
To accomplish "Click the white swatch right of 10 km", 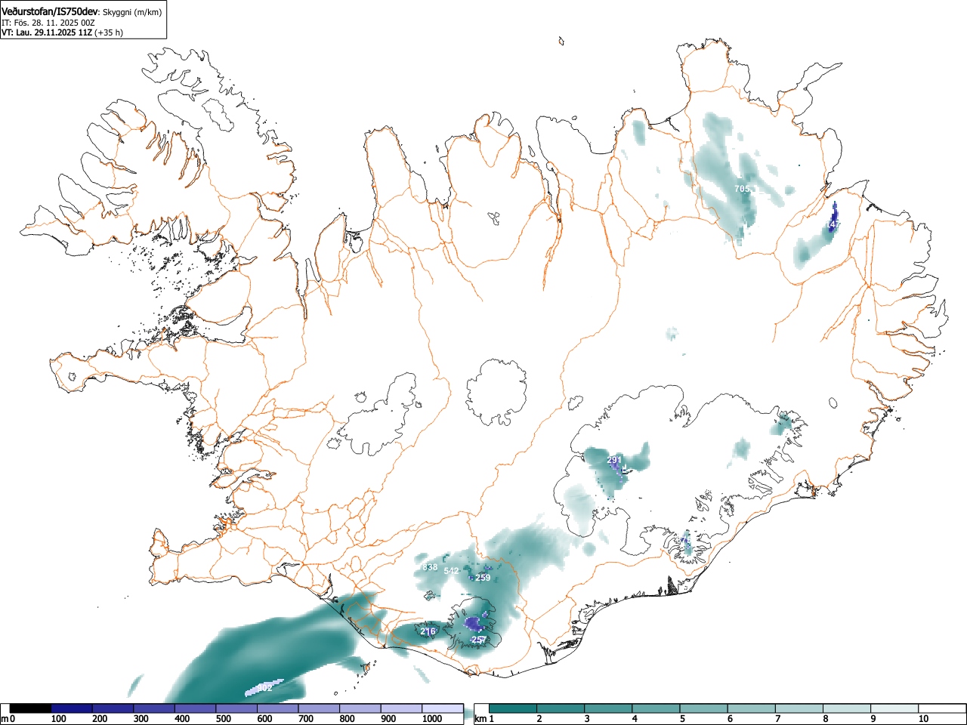I will point(941,708).
